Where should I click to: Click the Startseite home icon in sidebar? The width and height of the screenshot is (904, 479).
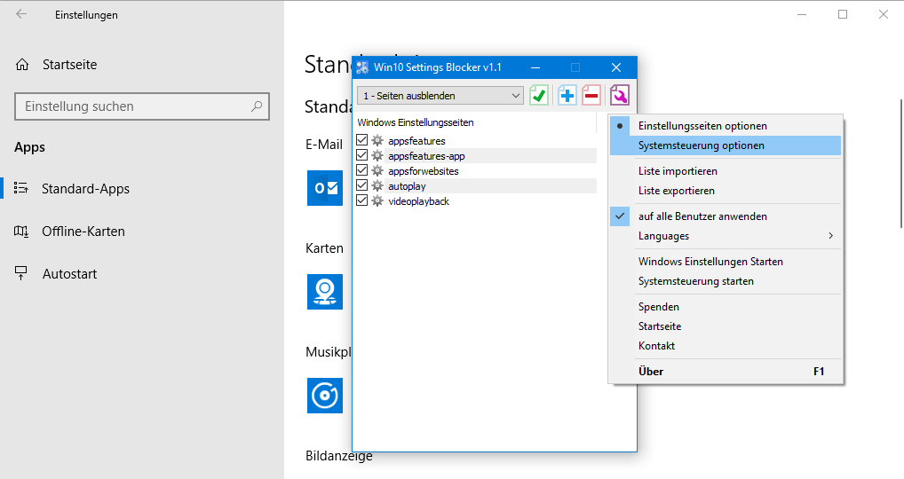click(x=22, y=65)
